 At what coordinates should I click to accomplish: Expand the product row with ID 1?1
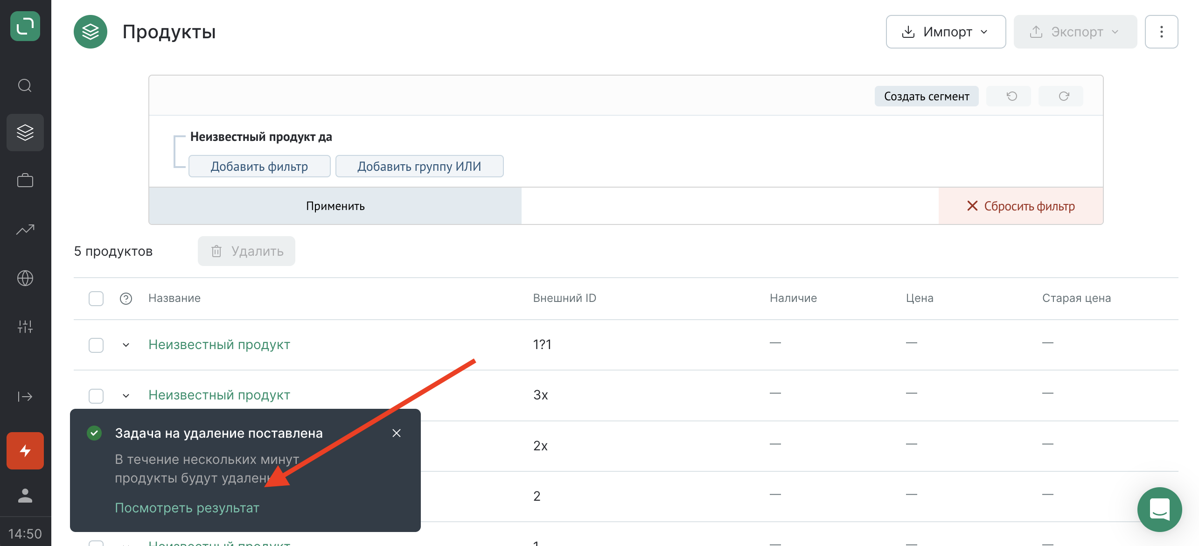coord(126,345)
